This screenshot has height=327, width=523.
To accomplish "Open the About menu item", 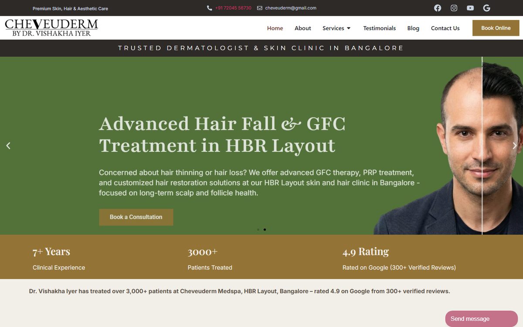I will [x=303, y=28].
